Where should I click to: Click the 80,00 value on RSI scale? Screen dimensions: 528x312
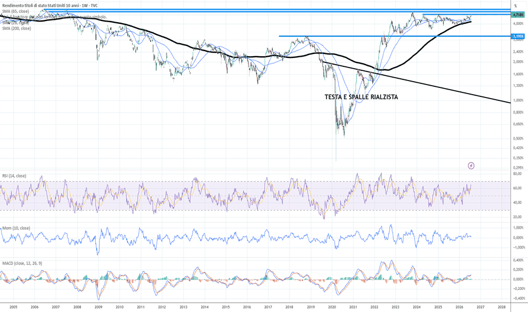tap(517, 174)
